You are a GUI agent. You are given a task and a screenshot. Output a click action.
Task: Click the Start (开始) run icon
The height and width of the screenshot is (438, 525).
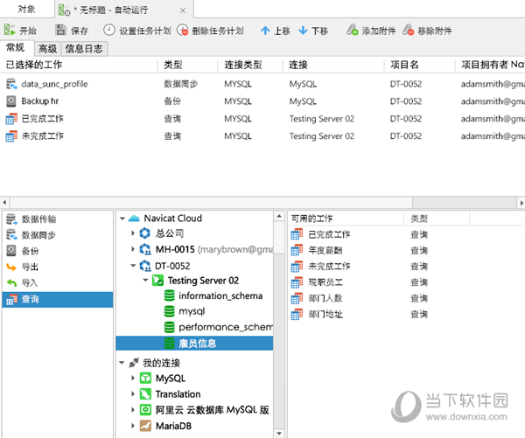[10, 30]
